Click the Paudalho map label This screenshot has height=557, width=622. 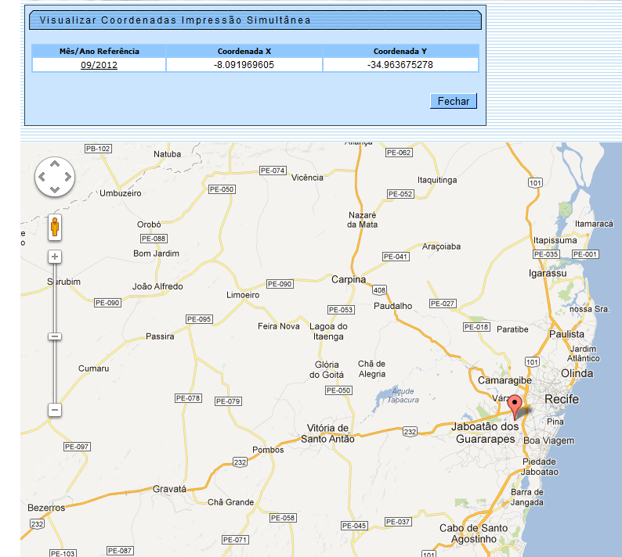tap(392, 306)
